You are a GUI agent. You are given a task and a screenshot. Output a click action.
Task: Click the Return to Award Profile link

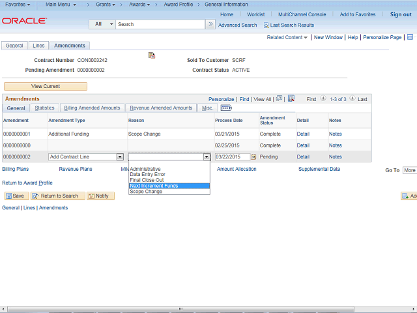[x=27, y=183]
